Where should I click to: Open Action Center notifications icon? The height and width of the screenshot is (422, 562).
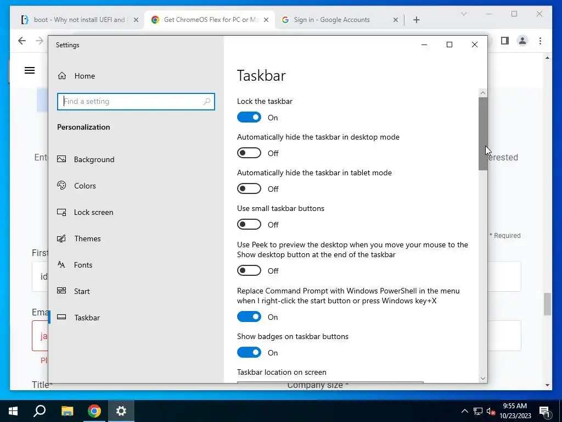[x=544, y=411]
